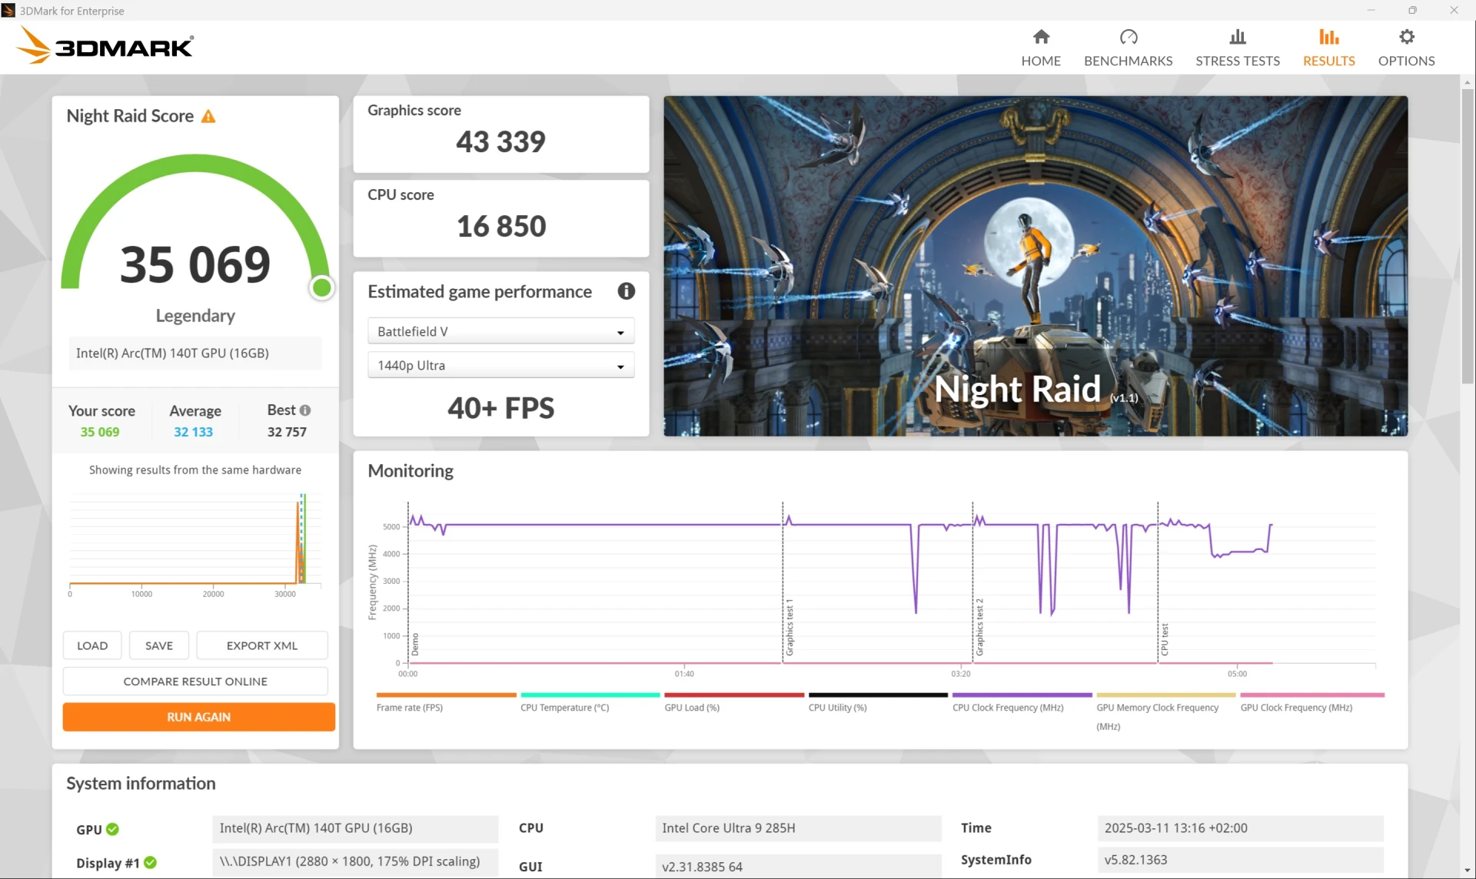Click the DISPLAY1 resolution info field
The width and height of the screenshot is (1476, 879).
point(355,861)
